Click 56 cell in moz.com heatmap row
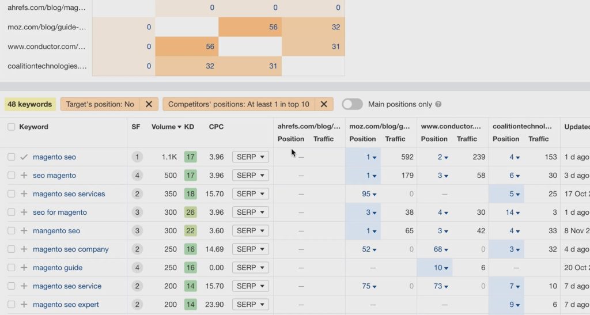This screenshot has height=315, width=590. click(250, 27)
